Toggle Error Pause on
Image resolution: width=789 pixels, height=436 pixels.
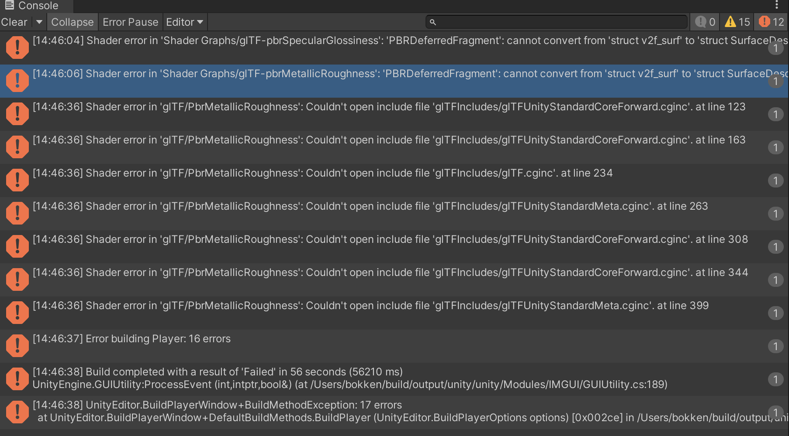point(130,22)
